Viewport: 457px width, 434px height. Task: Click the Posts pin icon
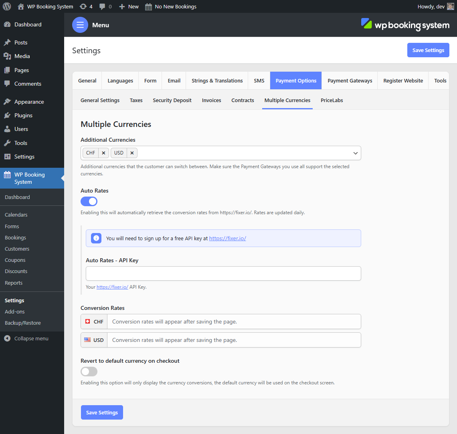7,42
